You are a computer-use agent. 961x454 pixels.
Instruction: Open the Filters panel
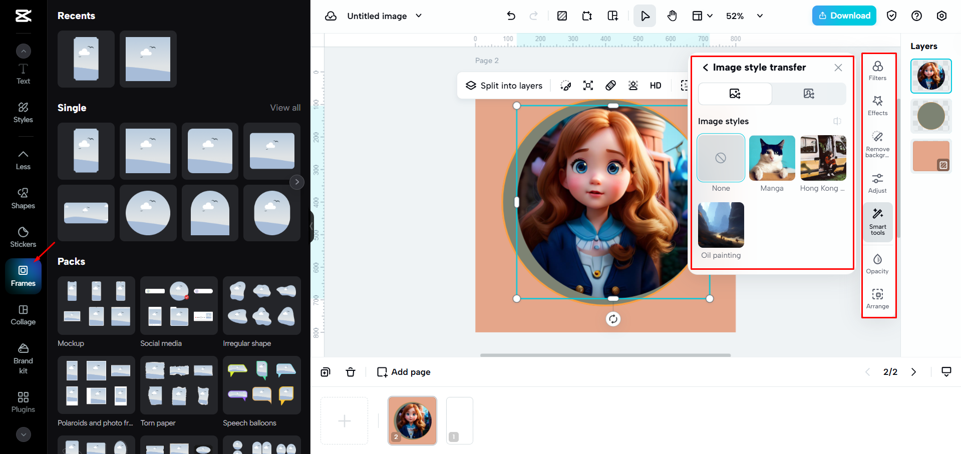[x=877, y=70]
